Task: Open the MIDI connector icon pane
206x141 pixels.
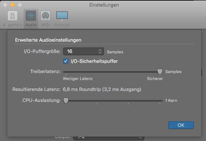Action: pos(46,16)
